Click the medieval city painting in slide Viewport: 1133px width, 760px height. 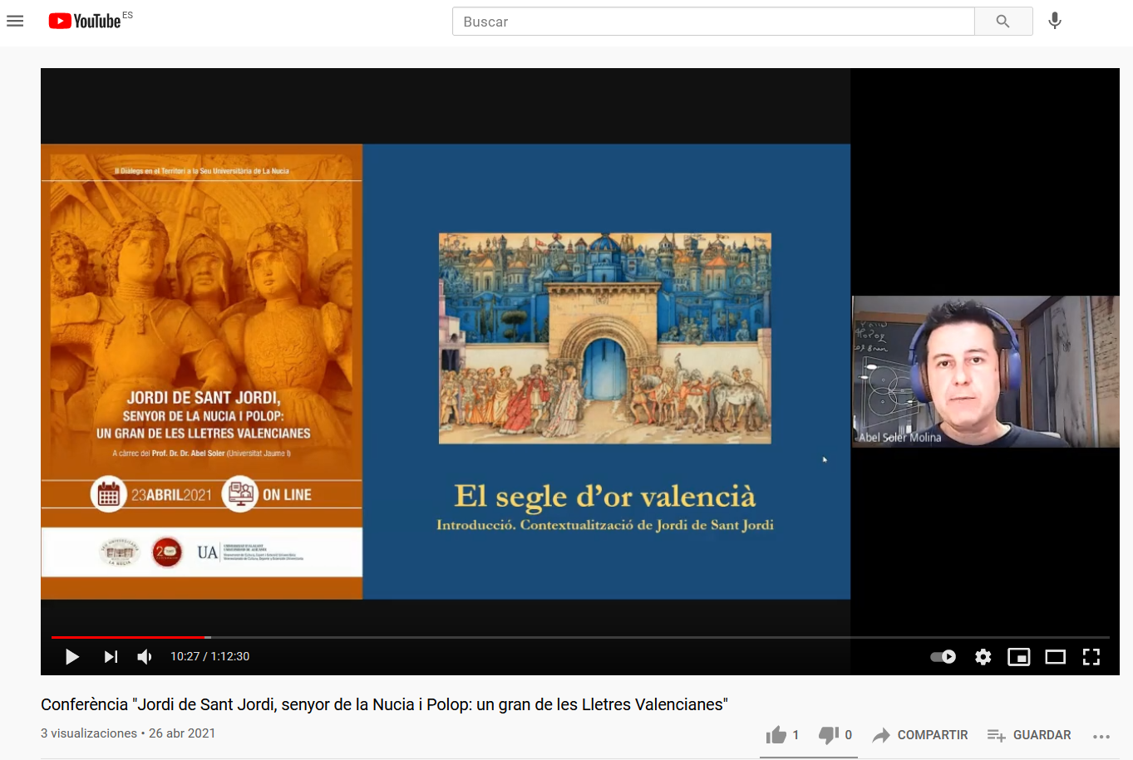pyautogui.click(x=605, y=338)
